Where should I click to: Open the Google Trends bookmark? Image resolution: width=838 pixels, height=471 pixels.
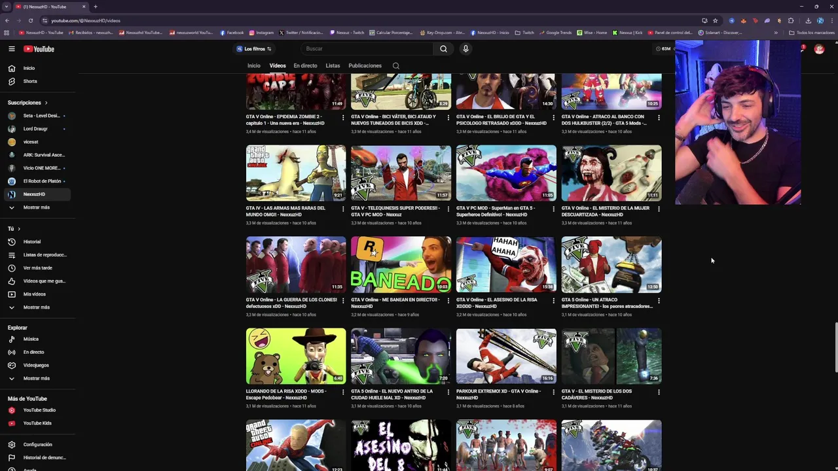point(555,33)
